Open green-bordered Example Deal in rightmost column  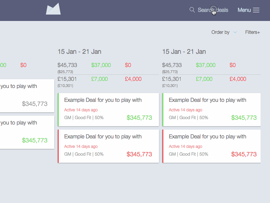coord(212,110)
